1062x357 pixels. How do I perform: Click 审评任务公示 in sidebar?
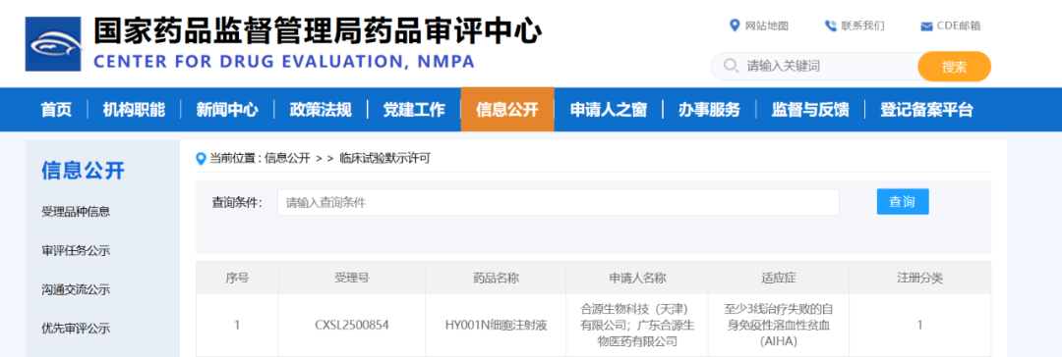[x=76, y=251]
